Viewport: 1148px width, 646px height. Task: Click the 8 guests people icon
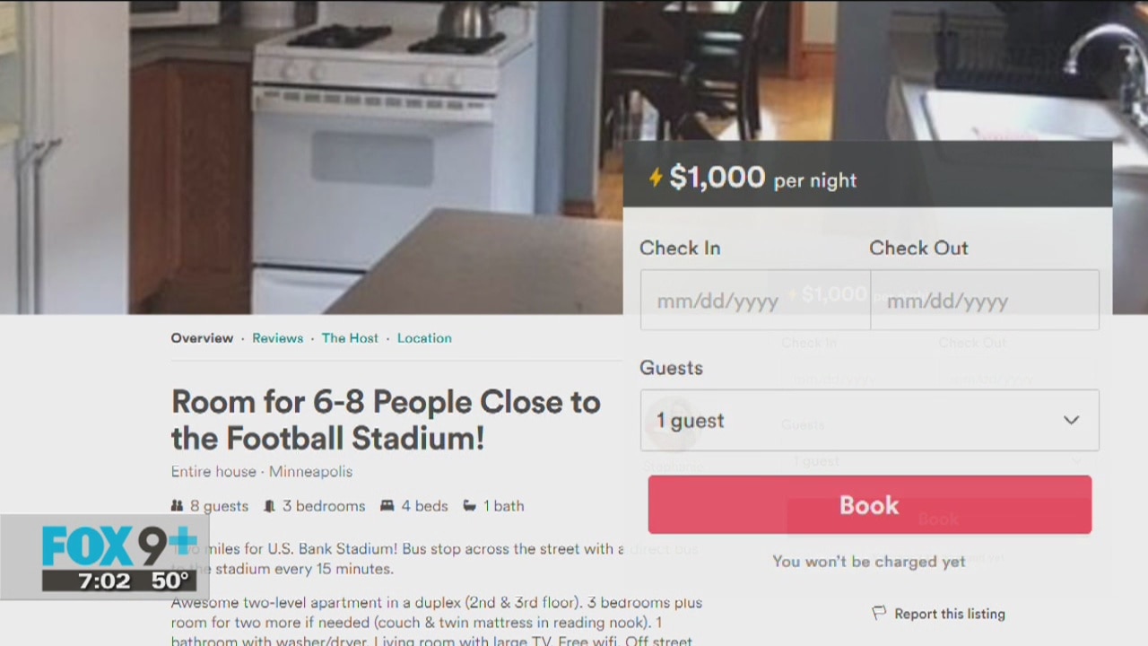178,506
